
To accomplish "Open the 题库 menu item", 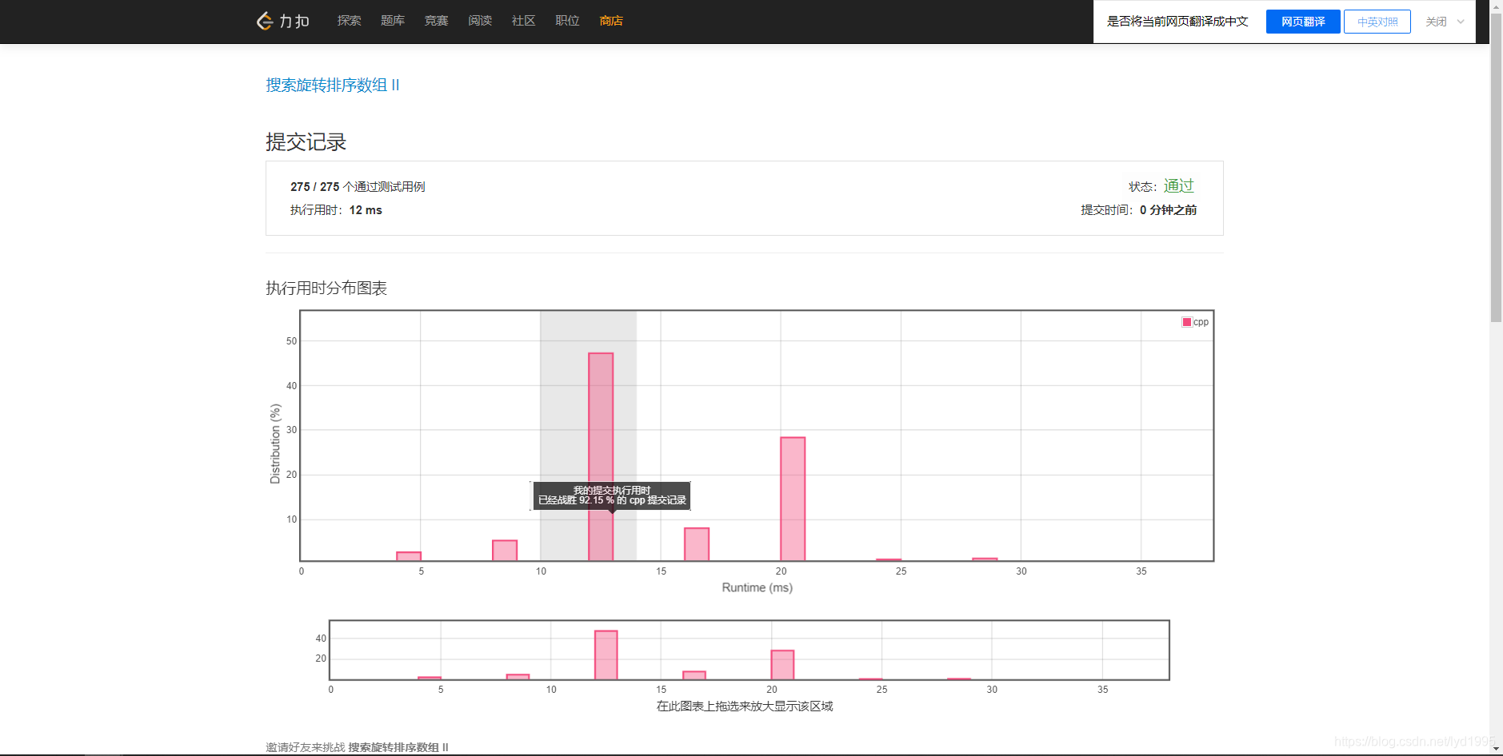I will click(x=393, y=21).
